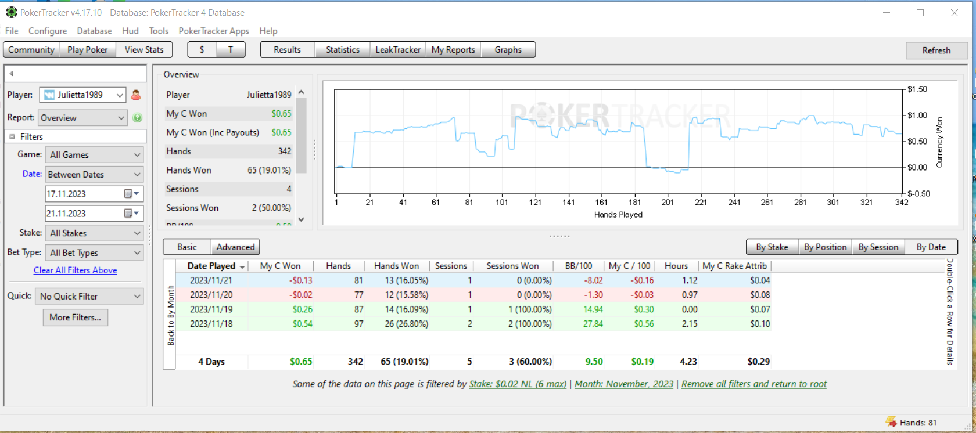Collapse the Filters section

[x=12, y=137]
